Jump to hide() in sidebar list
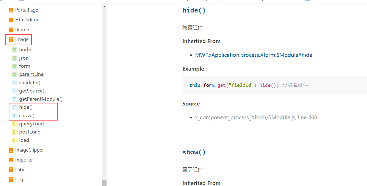This screenshot has width=367, height=186. click(x=26, y=107)
